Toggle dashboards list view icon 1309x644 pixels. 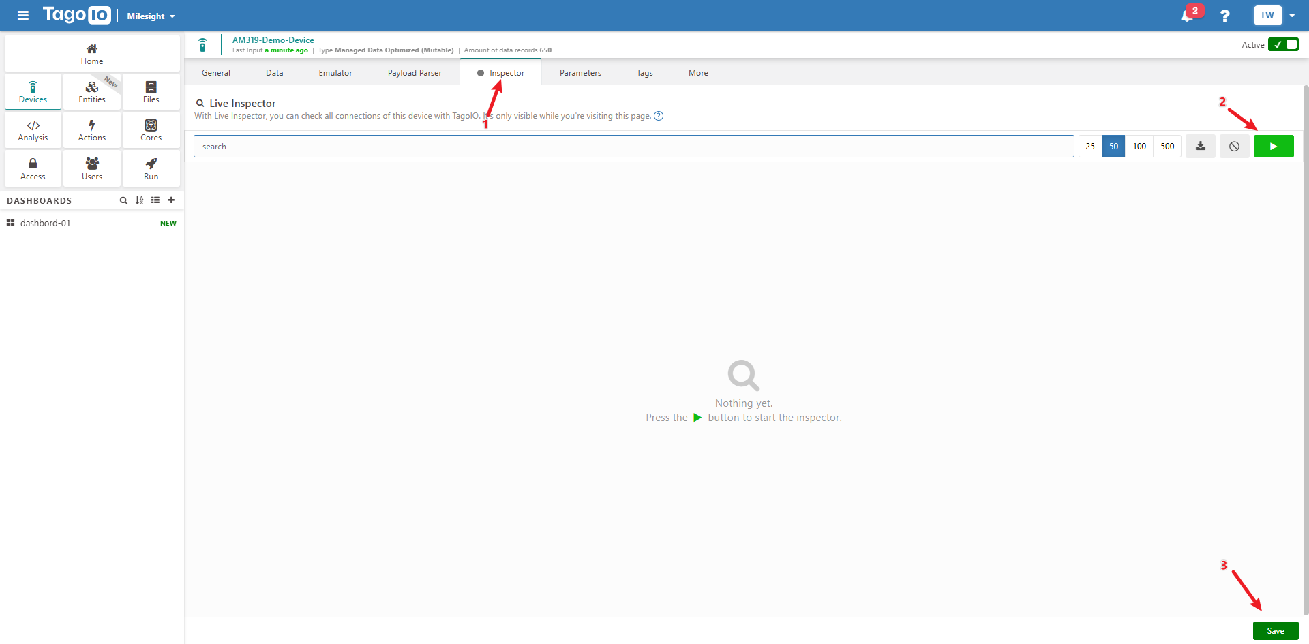tap(155, 200)
